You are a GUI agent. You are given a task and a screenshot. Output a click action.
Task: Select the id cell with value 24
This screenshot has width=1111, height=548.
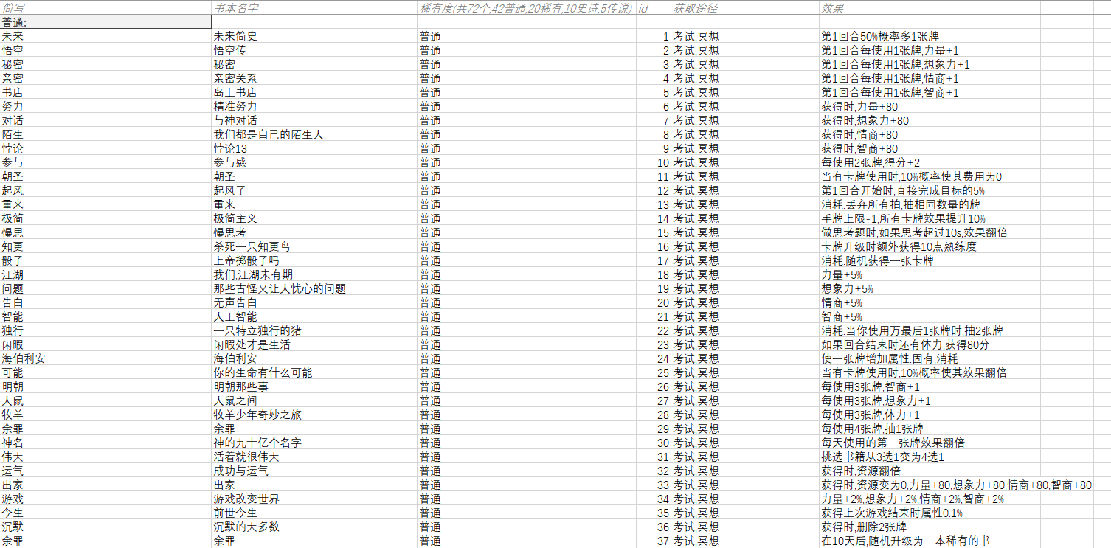coord(654,358)
